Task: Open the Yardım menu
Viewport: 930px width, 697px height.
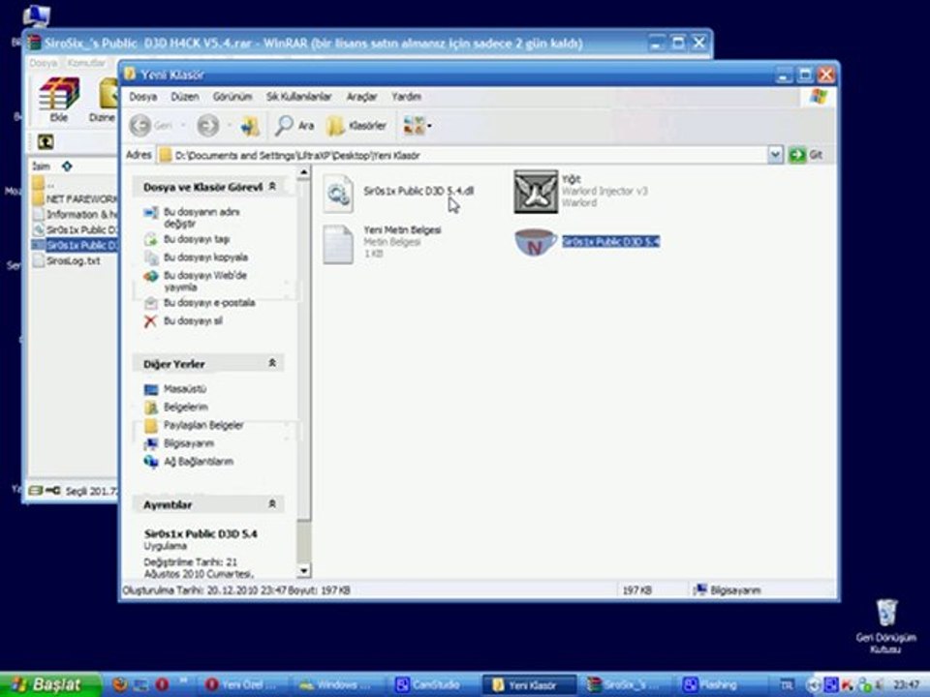Action: (406, 97)
